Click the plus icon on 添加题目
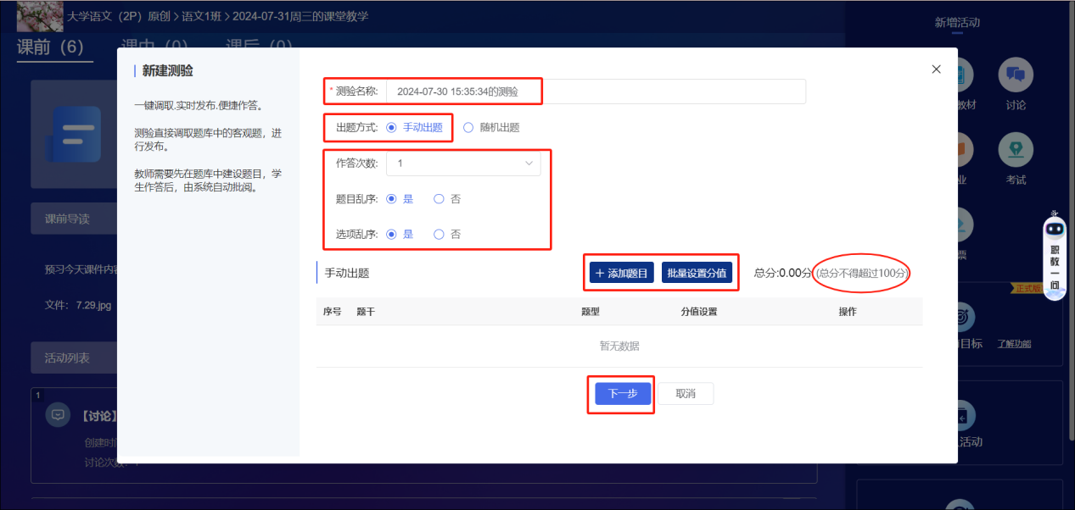Screen dimensions: 1075x510 click(x=600, y=273)
